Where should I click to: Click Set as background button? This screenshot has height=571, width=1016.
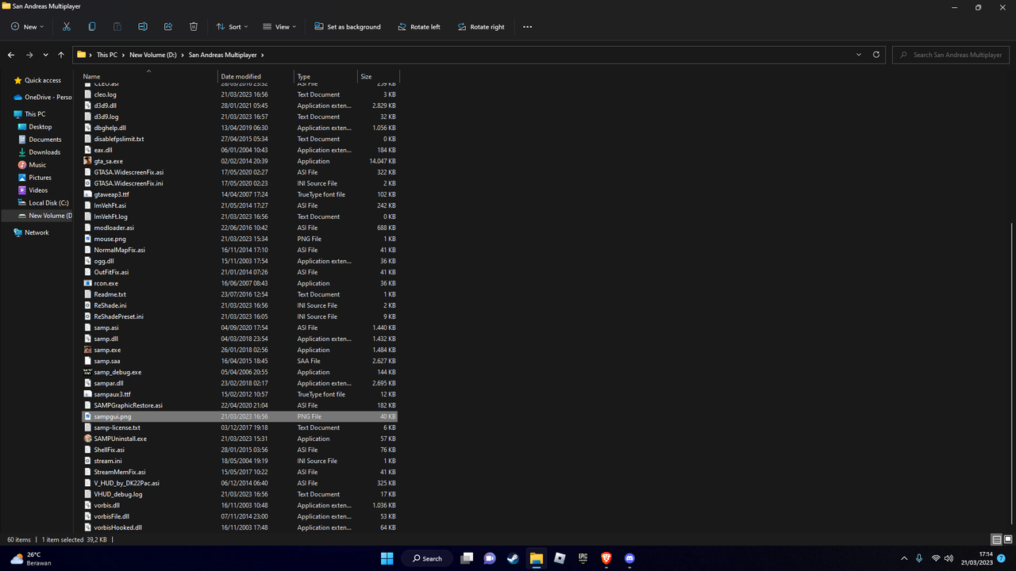348,26
